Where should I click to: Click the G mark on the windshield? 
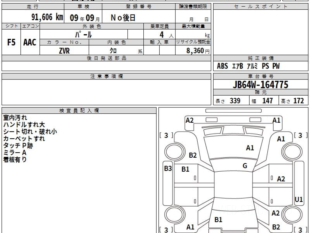pyautogui.click(x=245, y=166)
